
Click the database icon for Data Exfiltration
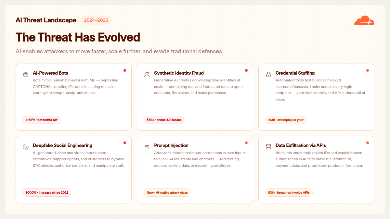point(268,147)
